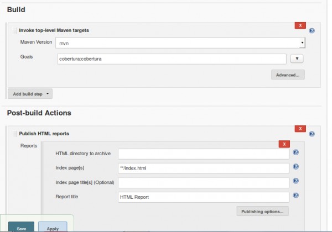Apply the configuration changes

pos(53,226)
